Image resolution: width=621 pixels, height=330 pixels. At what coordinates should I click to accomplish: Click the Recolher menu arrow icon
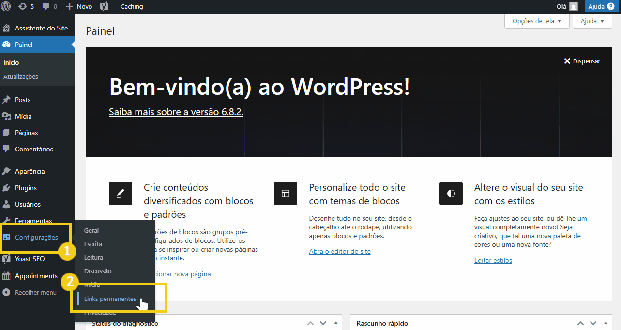point(7,292)
